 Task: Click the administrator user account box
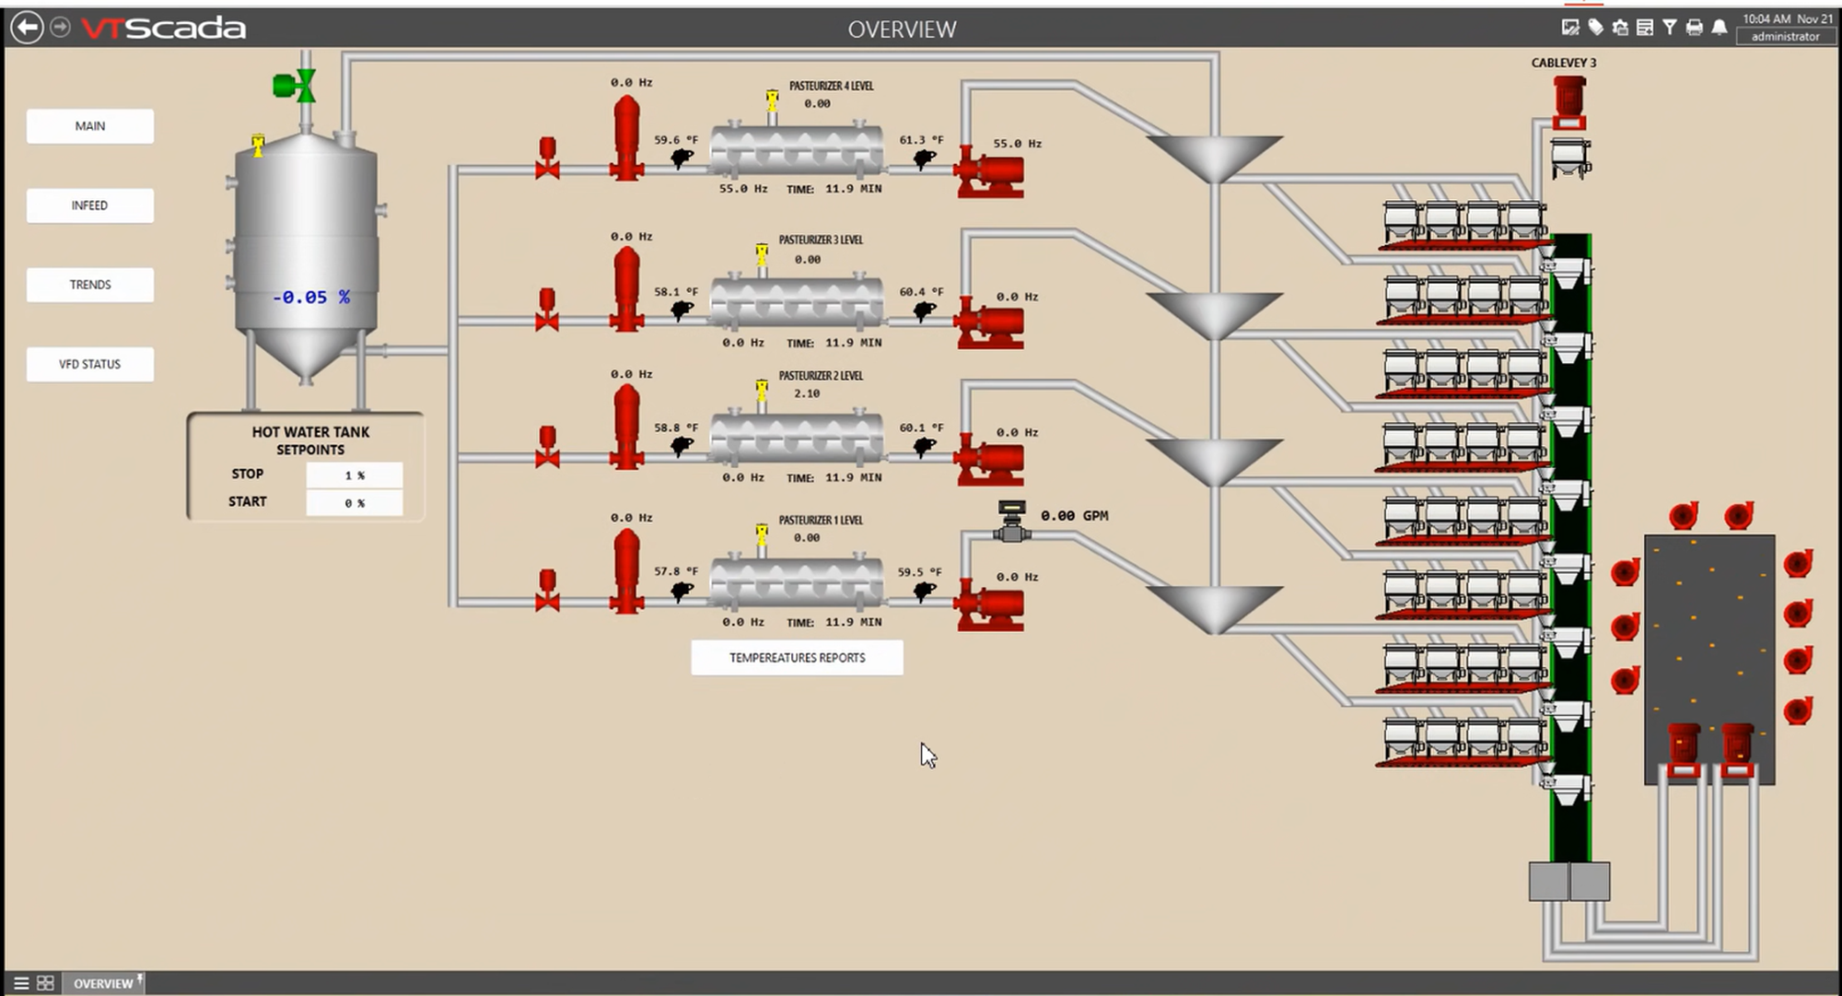[1785, 37]
